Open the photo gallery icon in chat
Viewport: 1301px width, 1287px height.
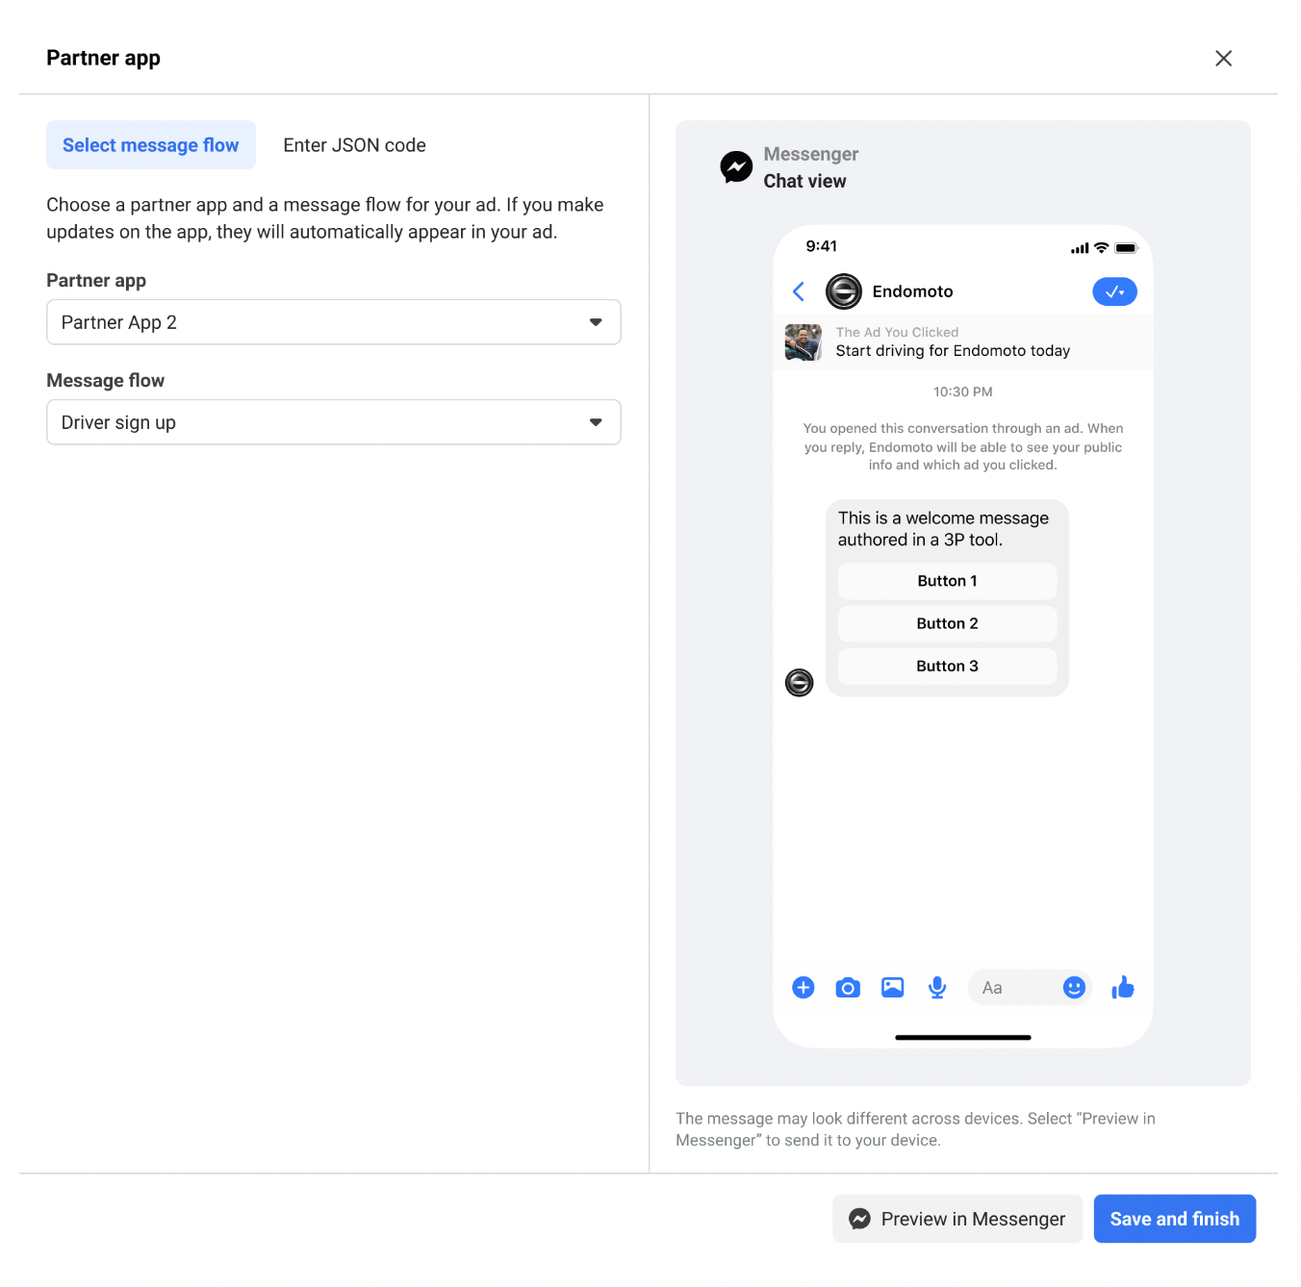tap(893, 988)
